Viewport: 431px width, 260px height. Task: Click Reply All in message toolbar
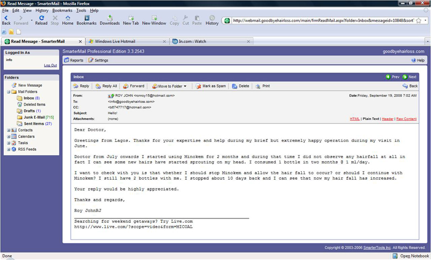[x=106, y=86]
